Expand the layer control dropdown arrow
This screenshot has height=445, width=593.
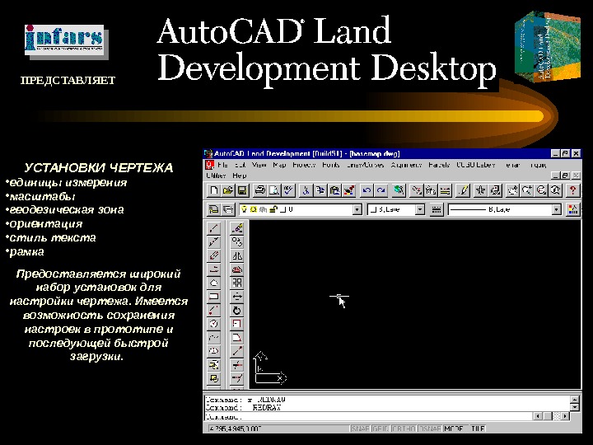357,209
